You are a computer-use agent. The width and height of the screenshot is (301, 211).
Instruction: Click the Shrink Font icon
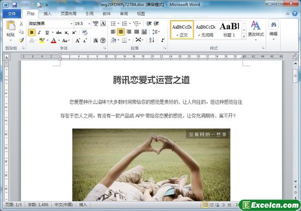pos(85,40)
